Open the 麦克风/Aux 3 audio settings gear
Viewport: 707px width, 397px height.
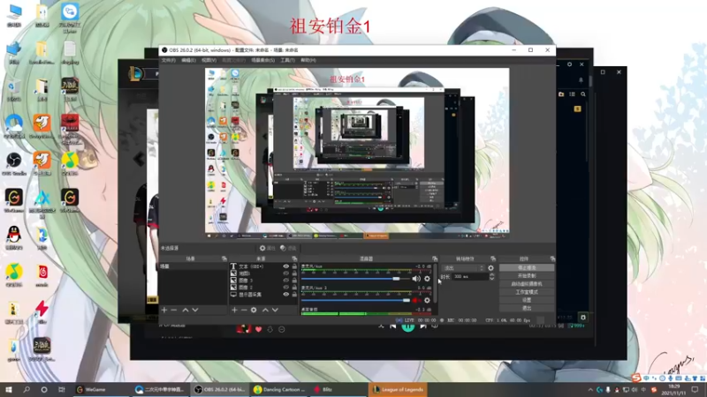[x=427, y=300]
